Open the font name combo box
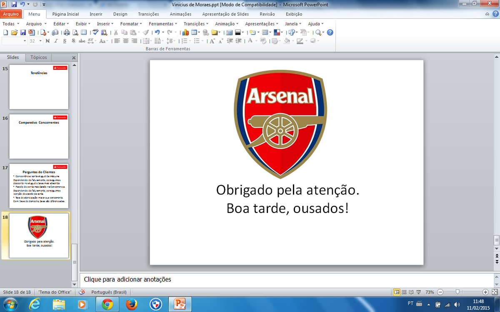 tap(15, 41)
